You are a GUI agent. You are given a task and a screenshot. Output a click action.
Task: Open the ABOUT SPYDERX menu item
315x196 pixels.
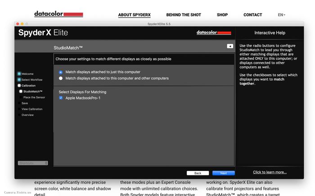134,15
